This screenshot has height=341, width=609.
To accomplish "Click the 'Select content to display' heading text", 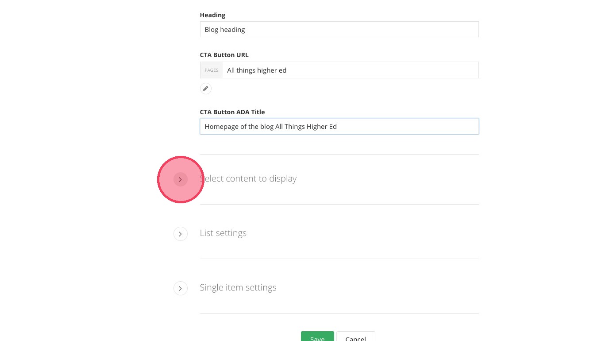I will (x=249, y=178).
